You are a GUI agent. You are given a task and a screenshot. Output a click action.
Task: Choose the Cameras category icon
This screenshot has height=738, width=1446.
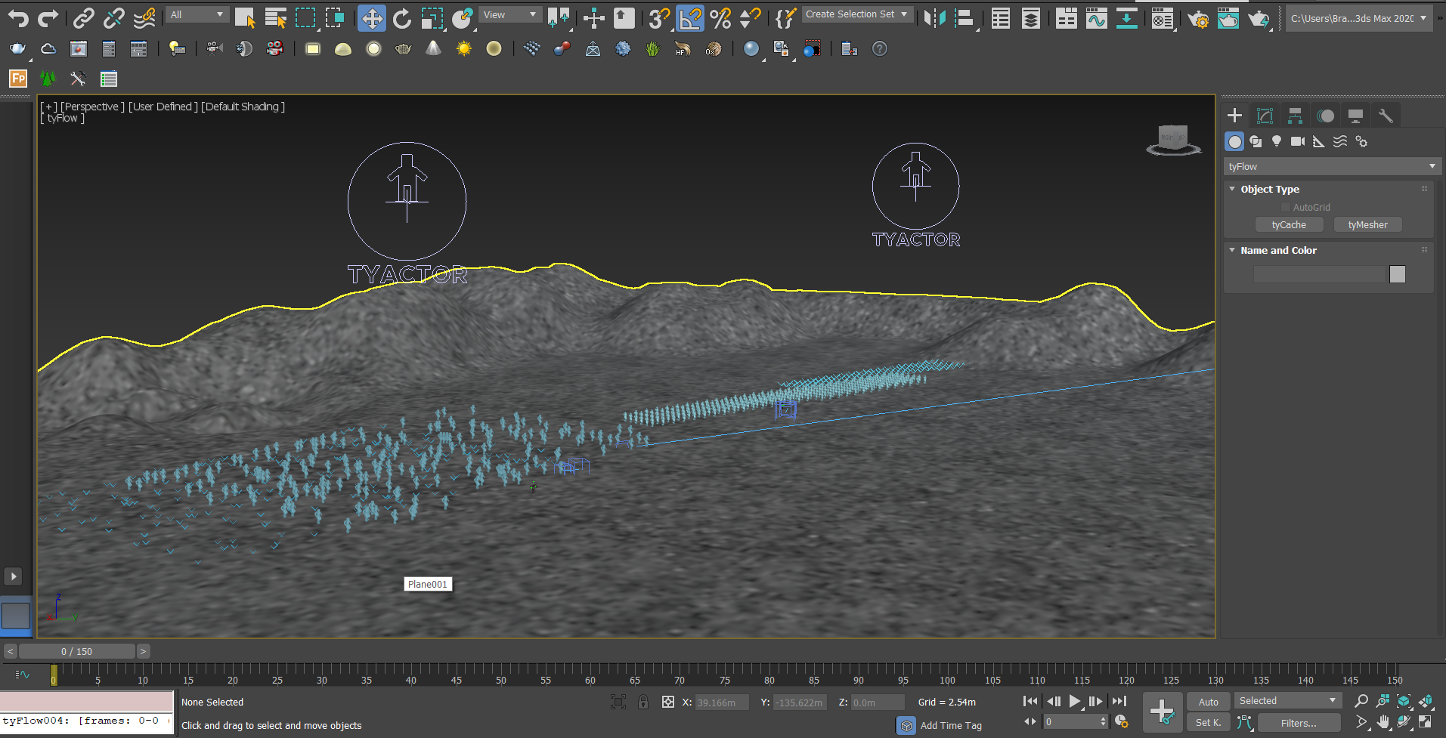(x=1298, y=141)
